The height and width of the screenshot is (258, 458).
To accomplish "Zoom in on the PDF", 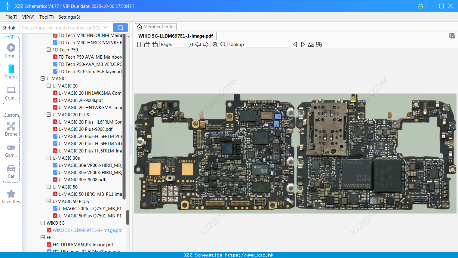I will [x=215, y=45].
